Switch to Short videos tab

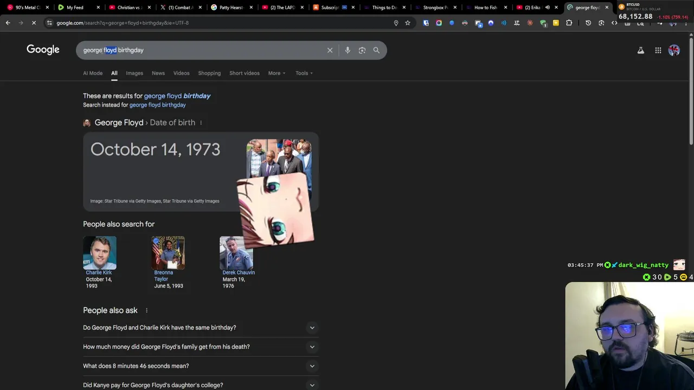point(245,73)
